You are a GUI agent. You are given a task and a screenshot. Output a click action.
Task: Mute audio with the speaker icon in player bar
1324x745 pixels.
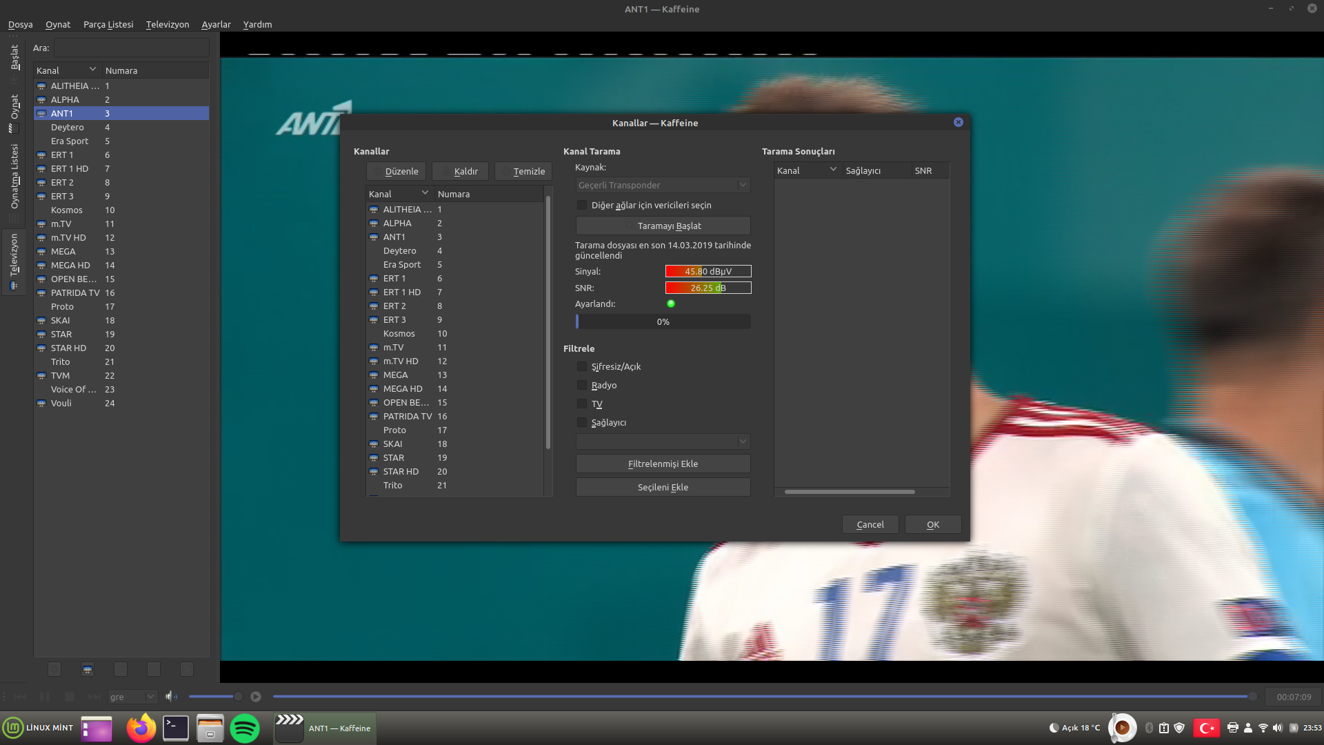[171, 697]
